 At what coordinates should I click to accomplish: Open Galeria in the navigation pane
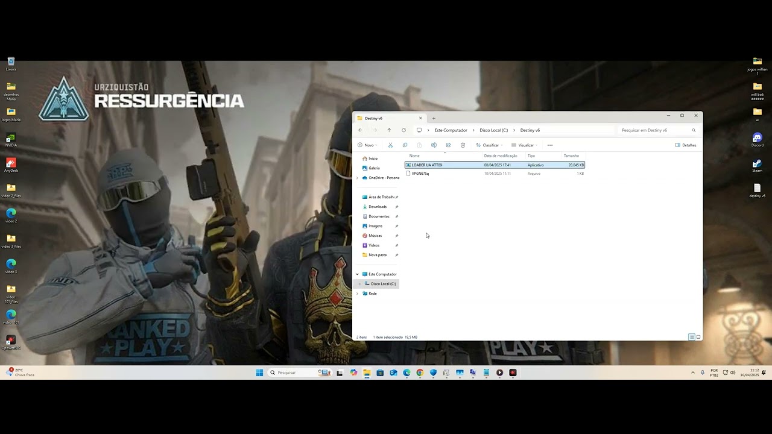(374, 168)
